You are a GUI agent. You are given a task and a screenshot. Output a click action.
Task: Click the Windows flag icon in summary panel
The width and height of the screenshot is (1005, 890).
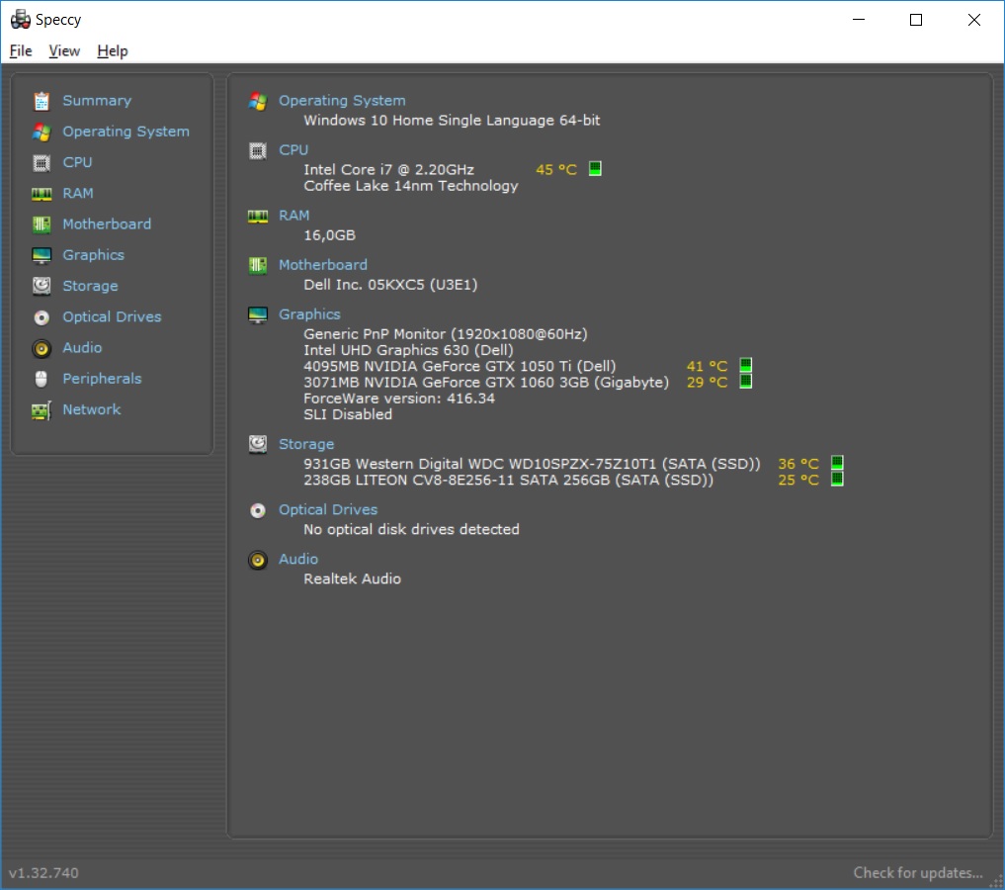(258, 101)
